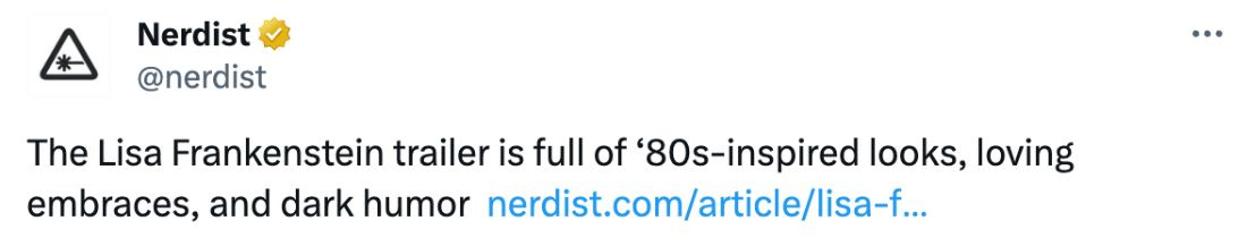The image size is (1247, 246).
Task: Click the Nerdist display name
Action: pos(194,35)
